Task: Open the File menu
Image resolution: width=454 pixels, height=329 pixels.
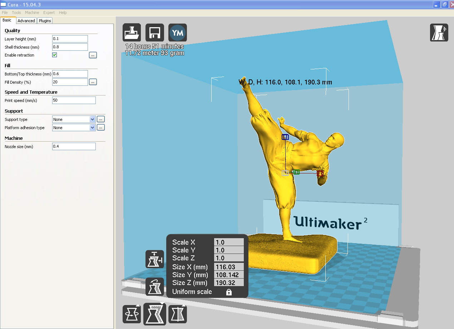Action: pos(5,13)
